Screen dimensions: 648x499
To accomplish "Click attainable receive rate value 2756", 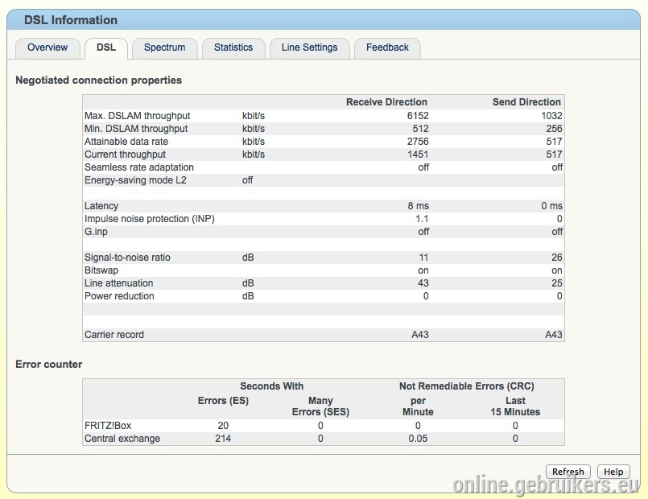I will [418, 142].
